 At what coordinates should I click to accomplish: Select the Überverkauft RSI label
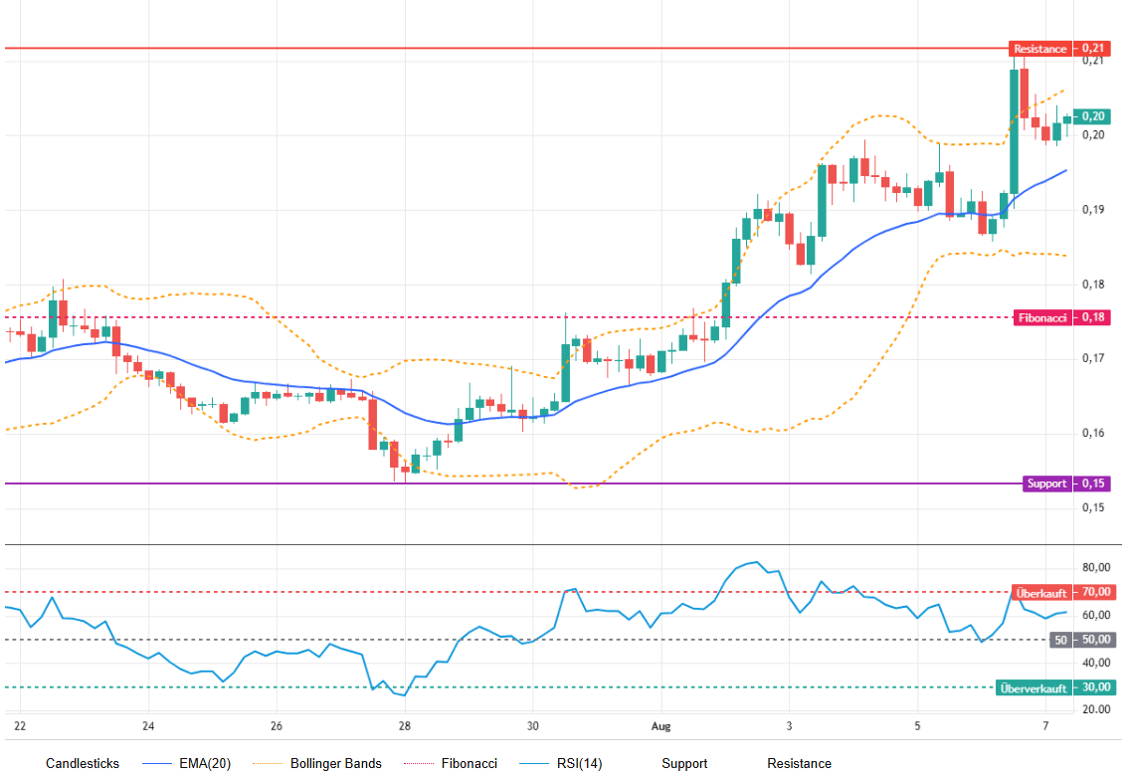pos(1033,687)
